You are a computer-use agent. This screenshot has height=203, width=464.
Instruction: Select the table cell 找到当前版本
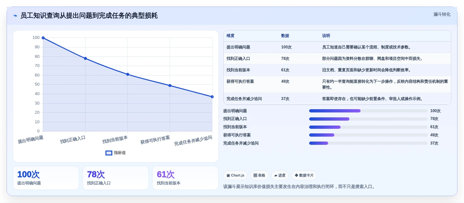point(238,70)
